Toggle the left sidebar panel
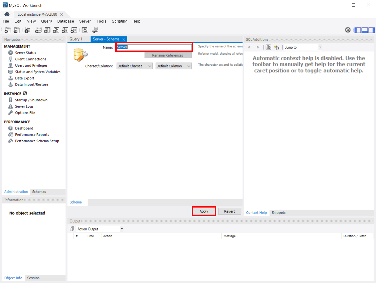Image resolution: width=376 pixels, height=283 pixels. point(358,30)
